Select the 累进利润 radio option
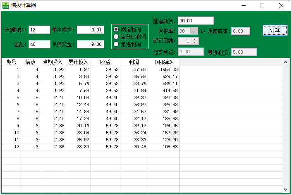 (x=116, y=44)
